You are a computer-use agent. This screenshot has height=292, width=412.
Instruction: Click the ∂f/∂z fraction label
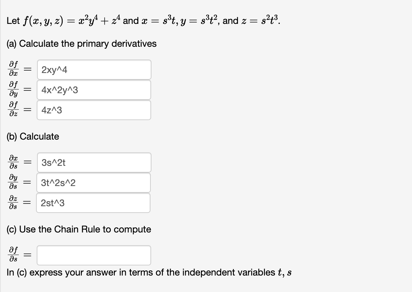[13, 110]
